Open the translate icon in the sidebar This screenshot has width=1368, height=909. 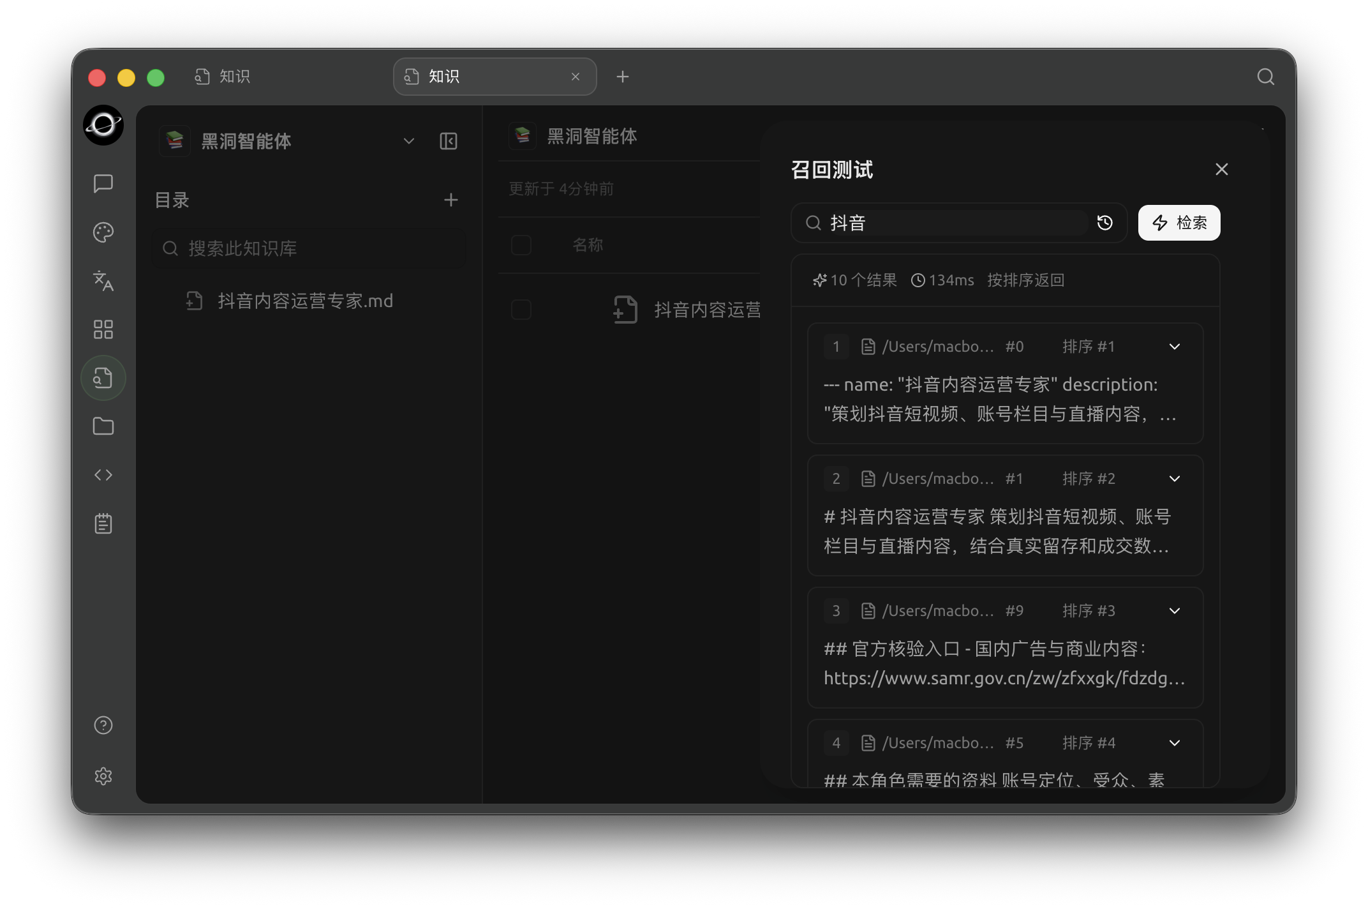click(x=103, y=281)
